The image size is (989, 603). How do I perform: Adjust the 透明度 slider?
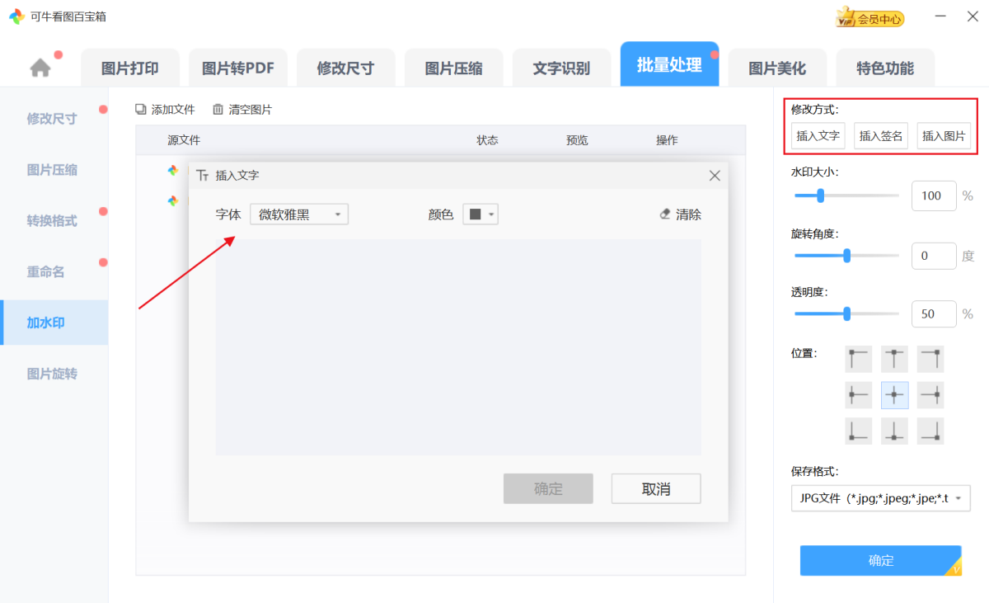pos(846,313)
